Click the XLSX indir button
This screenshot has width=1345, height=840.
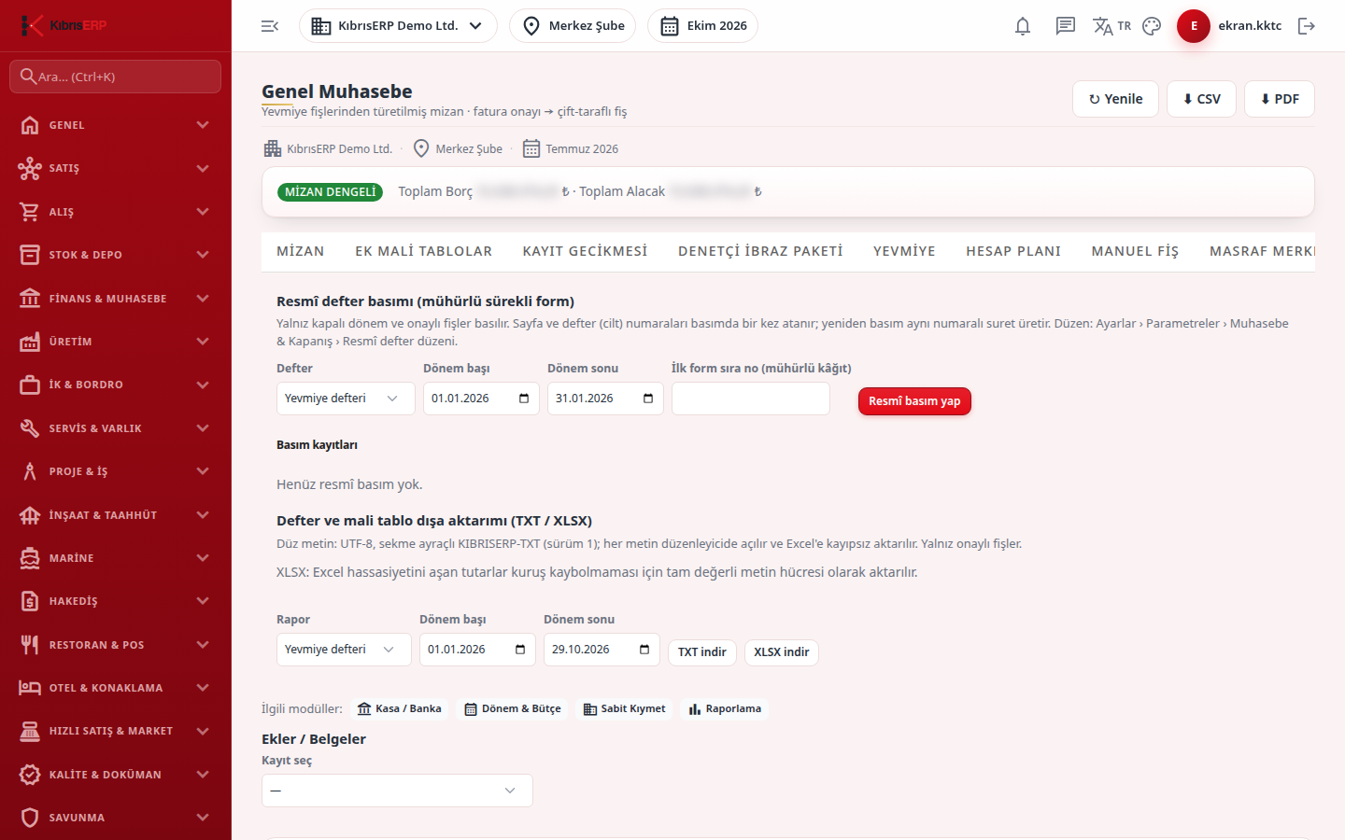[782, 652]
